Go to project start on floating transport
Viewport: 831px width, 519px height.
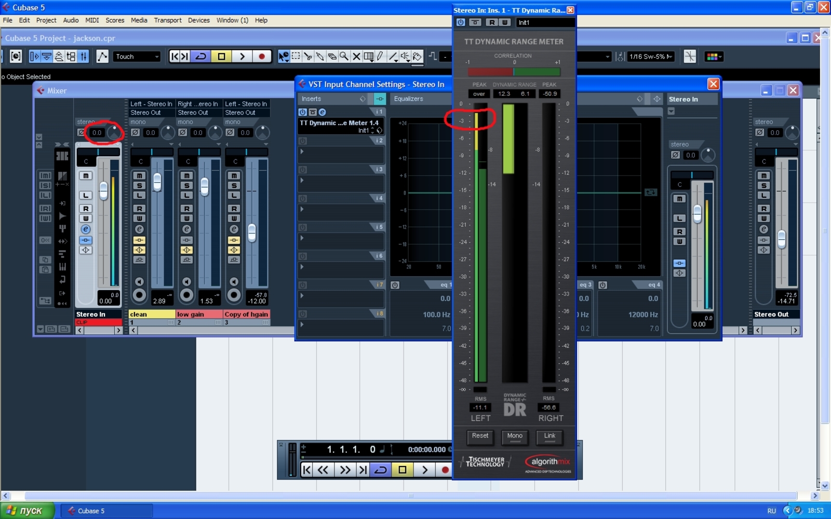[307, 470]
